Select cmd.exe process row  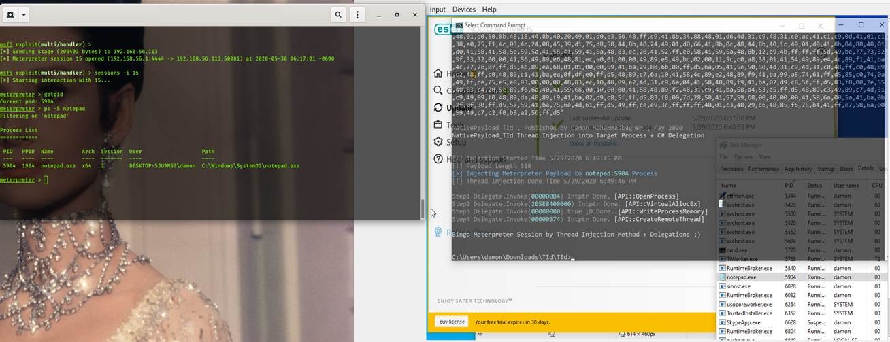pyautogui.click(x=803, y=250)
